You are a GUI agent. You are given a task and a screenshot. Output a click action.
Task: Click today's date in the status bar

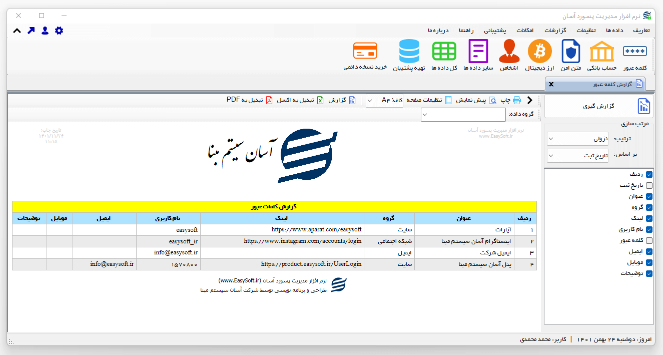point(615,339)
